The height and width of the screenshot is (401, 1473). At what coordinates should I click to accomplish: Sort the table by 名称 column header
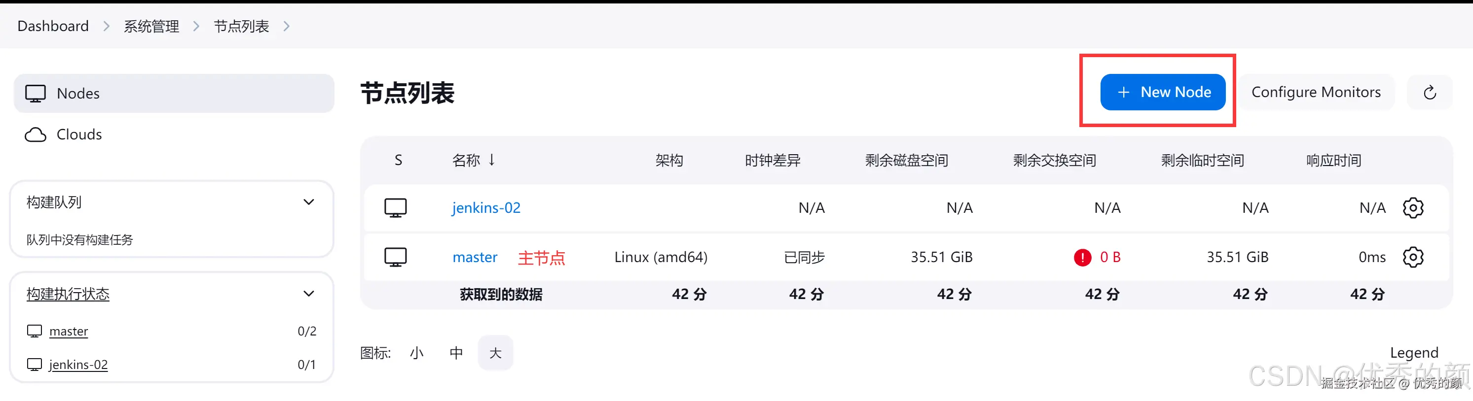(x=467, y=161)
